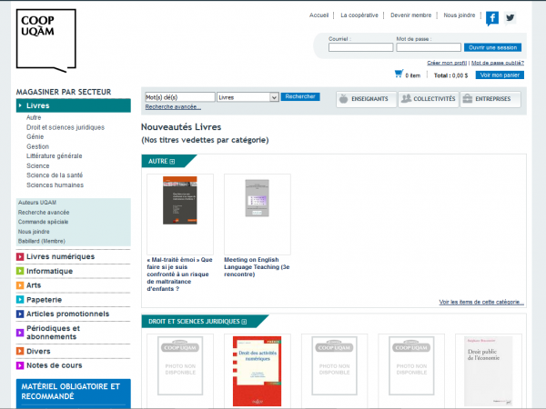Expand the AUTRE category plus icon
546x409 pixels.
(172, 162)
